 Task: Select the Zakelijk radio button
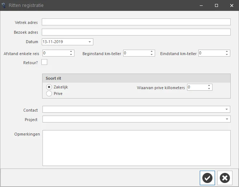point(49,87)
